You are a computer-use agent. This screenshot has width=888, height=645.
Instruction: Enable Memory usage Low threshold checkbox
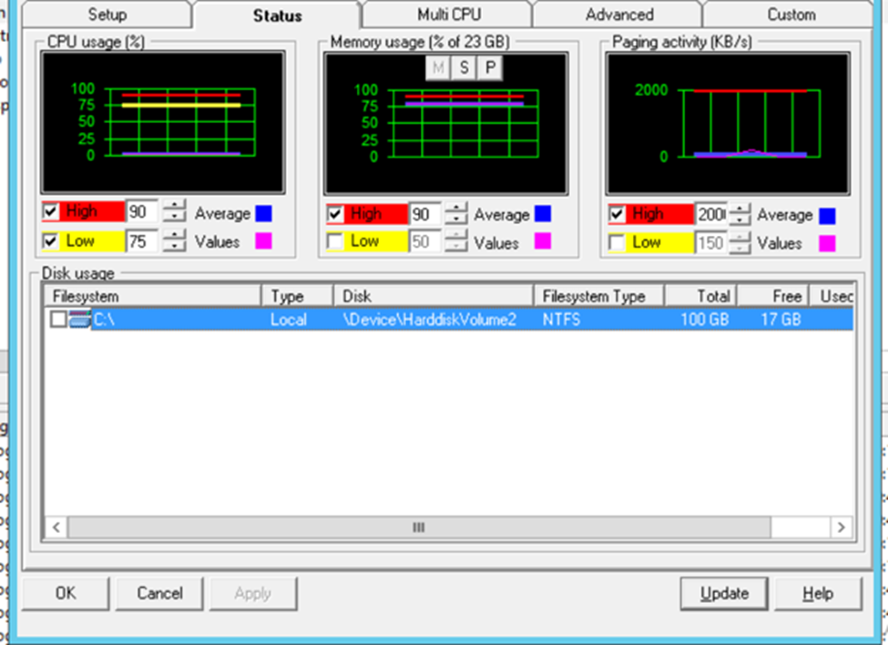click(336, 242)
